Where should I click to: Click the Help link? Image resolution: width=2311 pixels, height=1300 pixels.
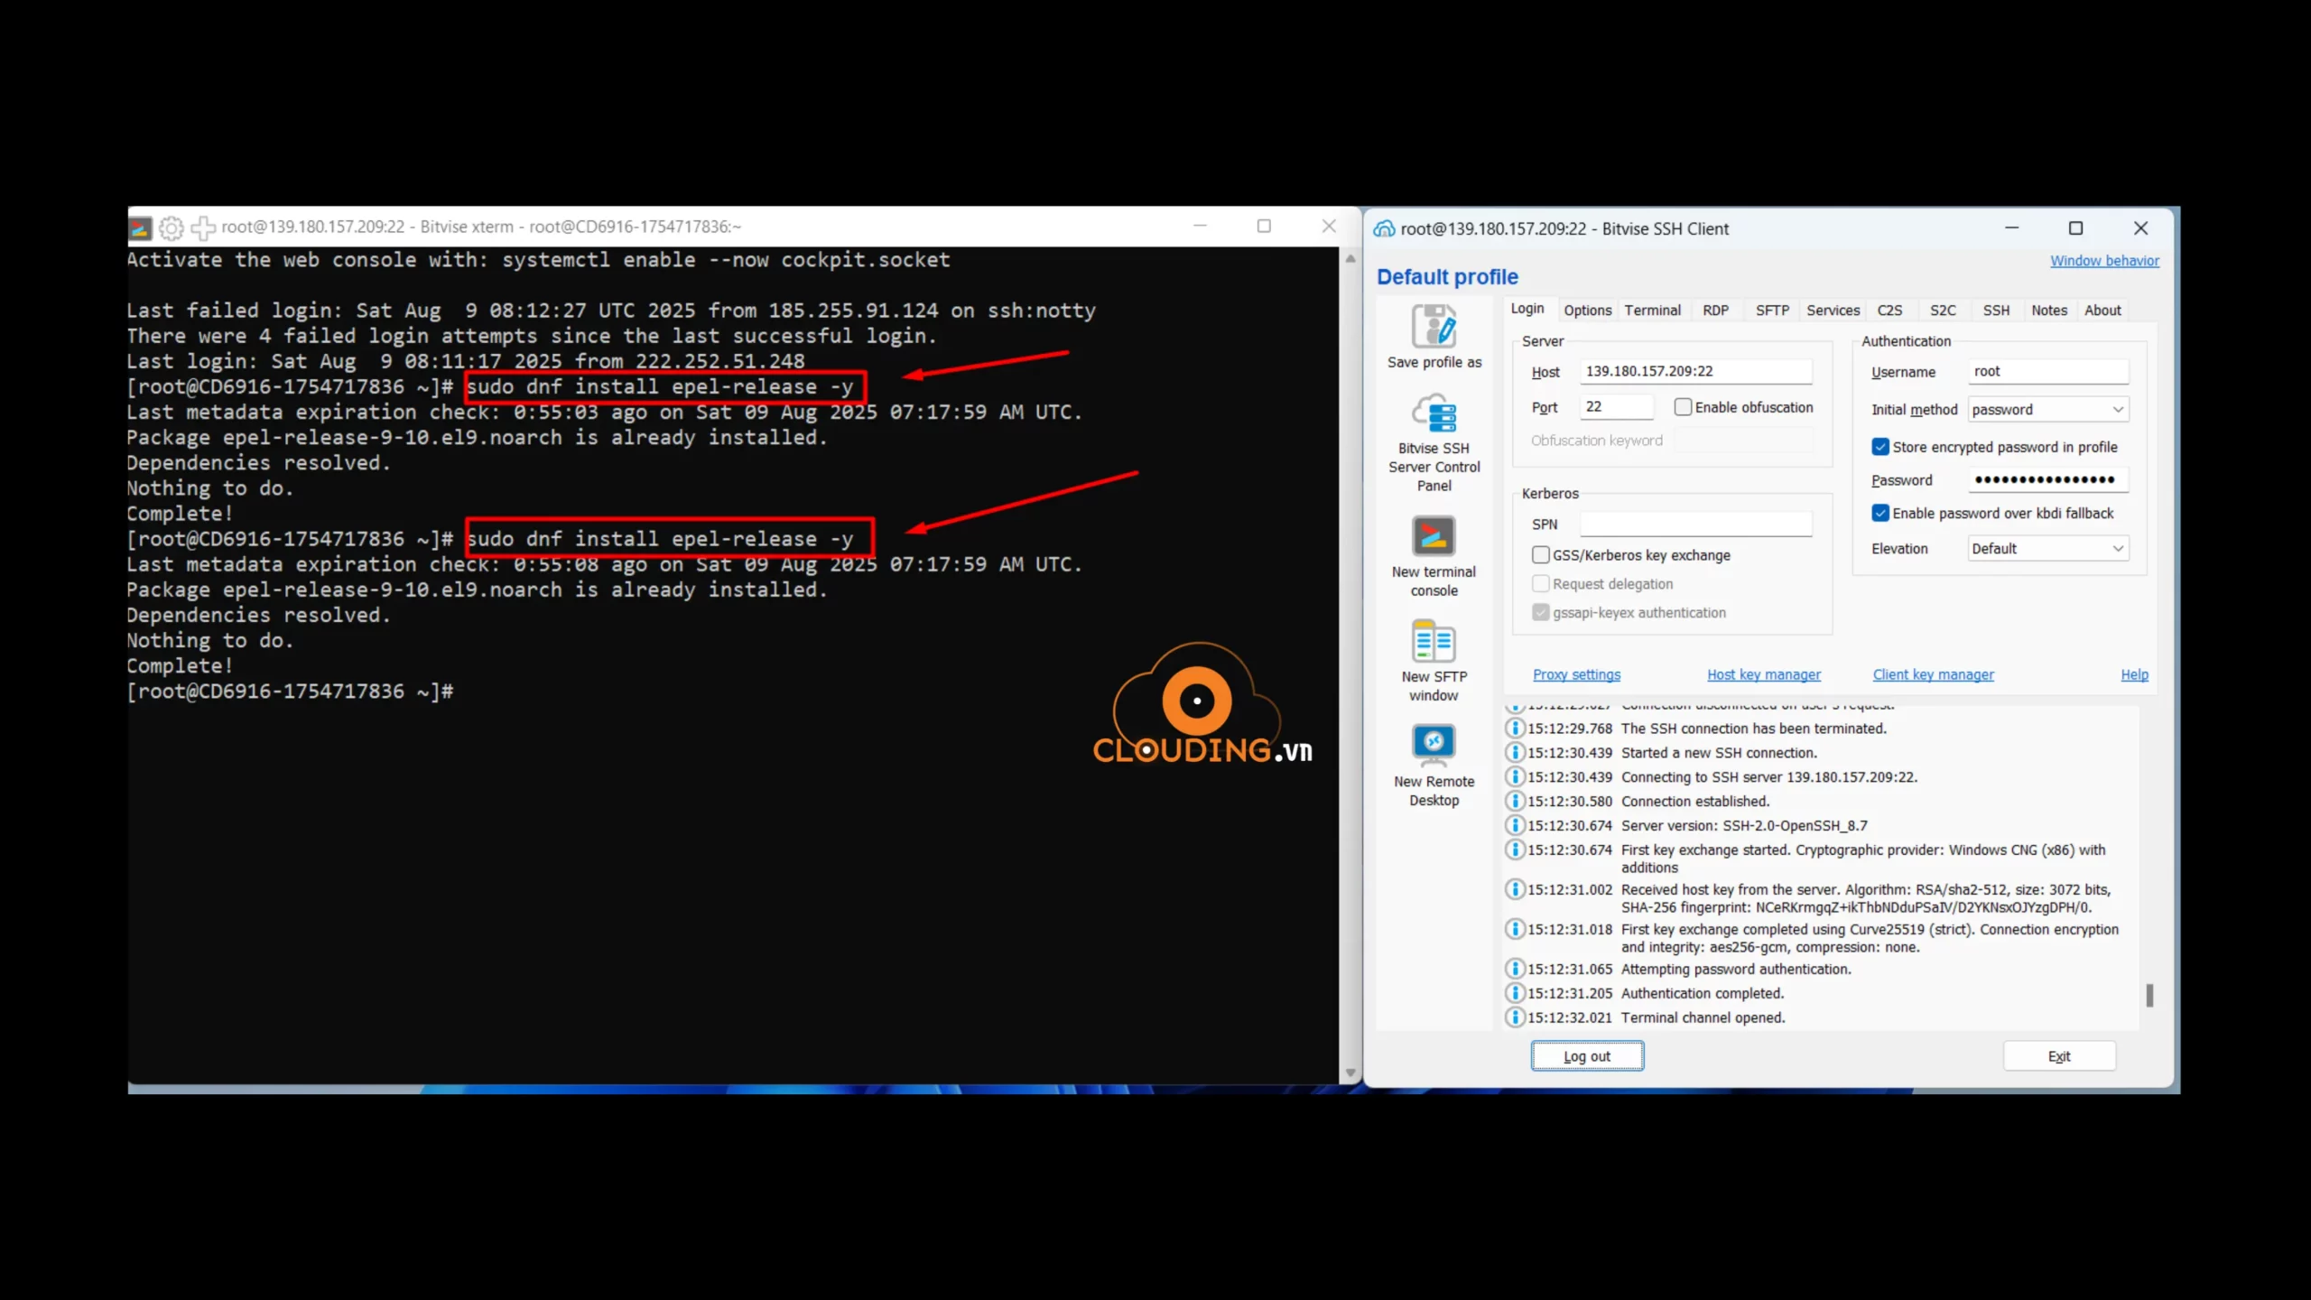click(x=2134, y=675)
